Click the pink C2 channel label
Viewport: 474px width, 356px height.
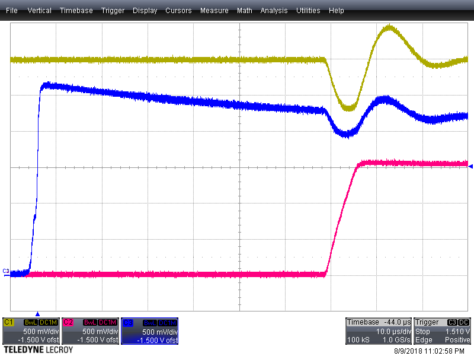coord(68,322)
